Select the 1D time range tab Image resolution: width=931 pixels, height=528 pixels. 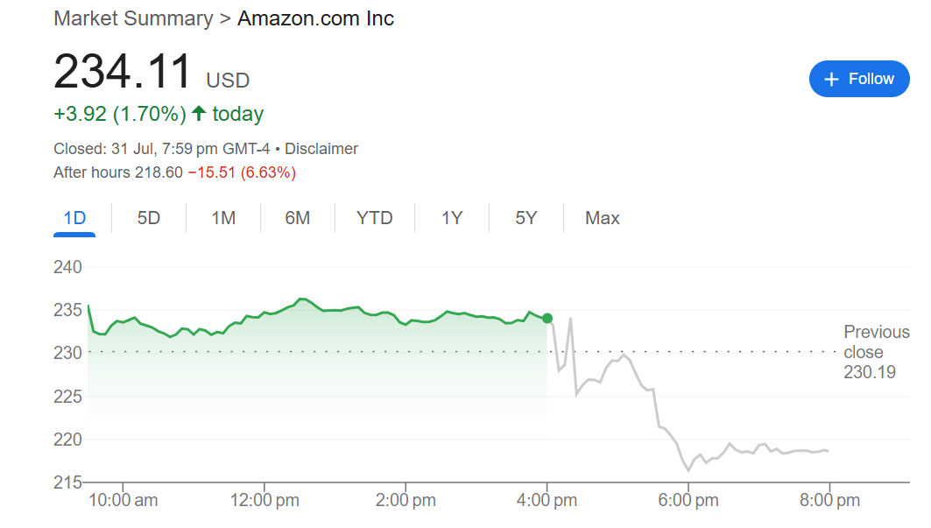[74, 218]
